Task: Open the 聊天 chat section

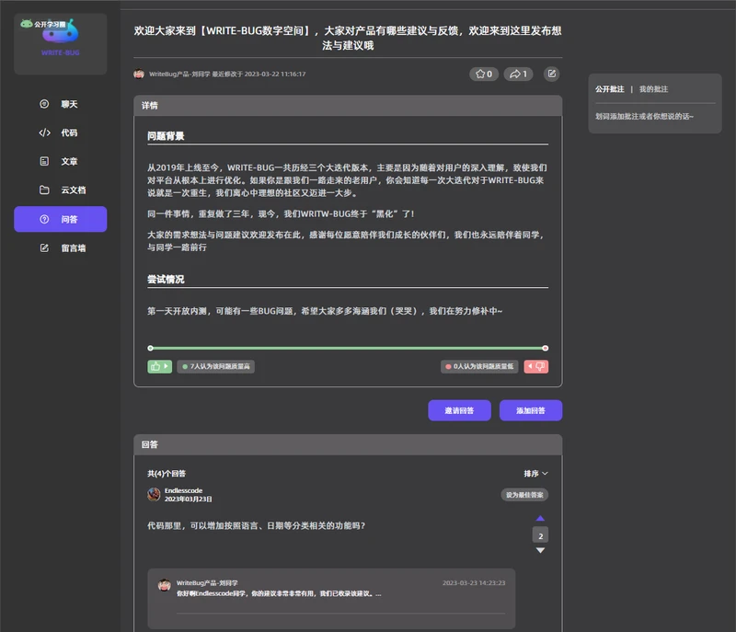Action: 61,104
